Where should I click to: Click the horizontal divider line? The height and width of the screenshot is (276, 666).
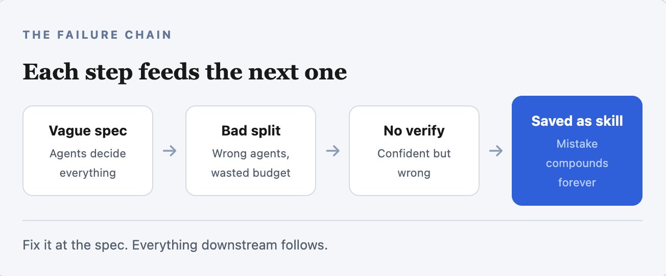(332, 220)
